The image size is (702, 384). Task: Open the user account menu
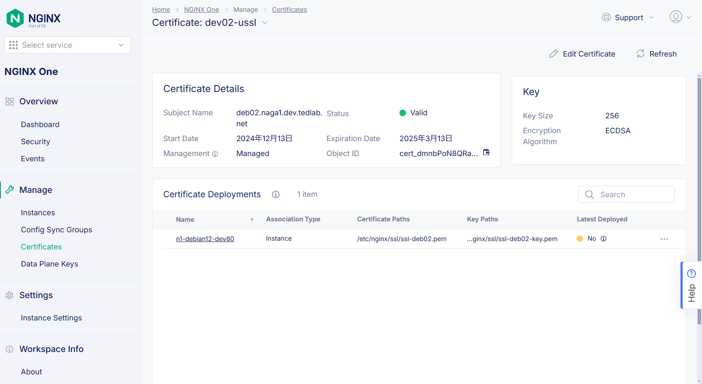pos(680,17)
